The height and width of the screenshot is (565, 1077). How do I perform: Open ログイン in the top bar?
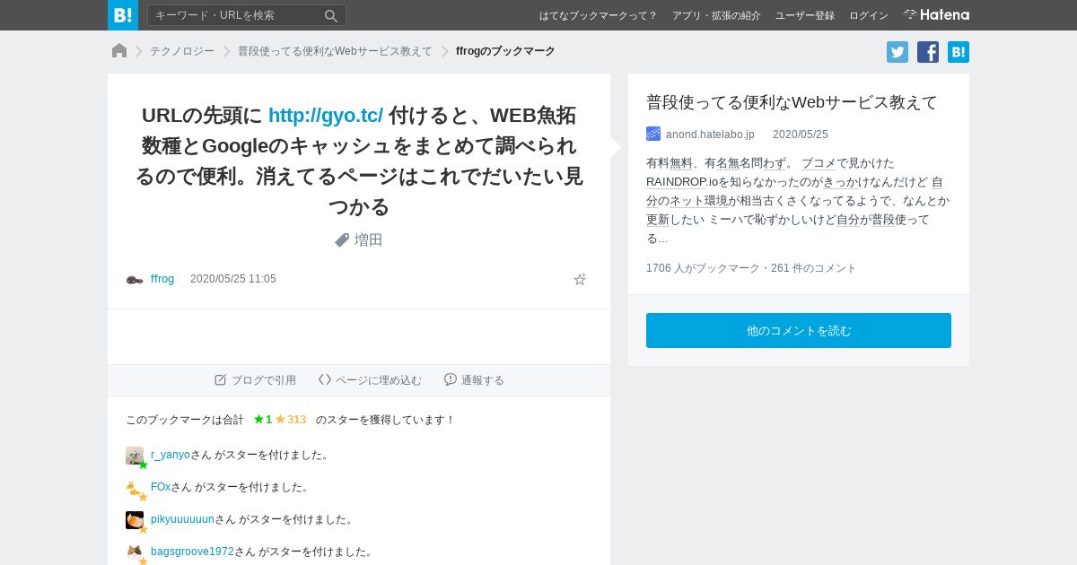869,15
